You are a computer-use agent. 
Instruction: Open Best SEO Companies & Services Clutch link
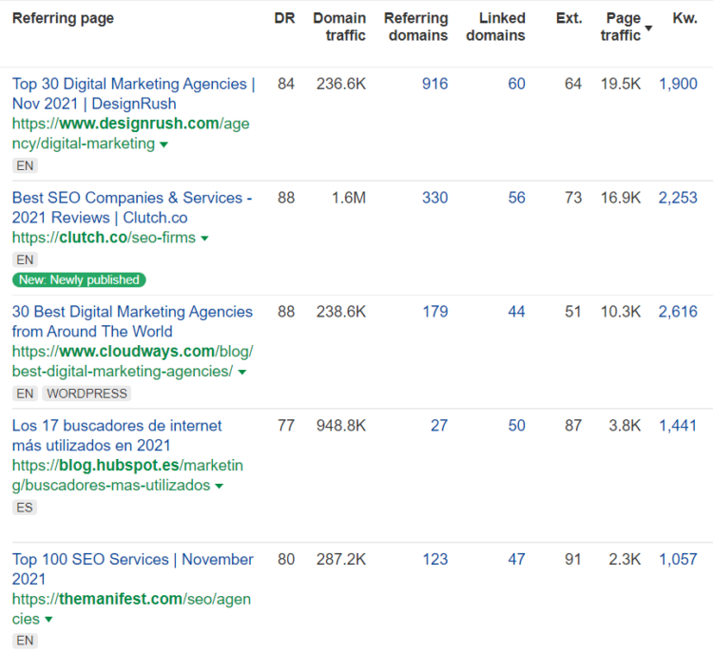[132, 208]
